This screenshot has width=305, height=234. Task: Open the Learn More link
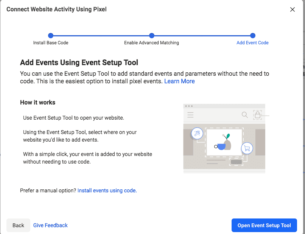tap(179, 81)
